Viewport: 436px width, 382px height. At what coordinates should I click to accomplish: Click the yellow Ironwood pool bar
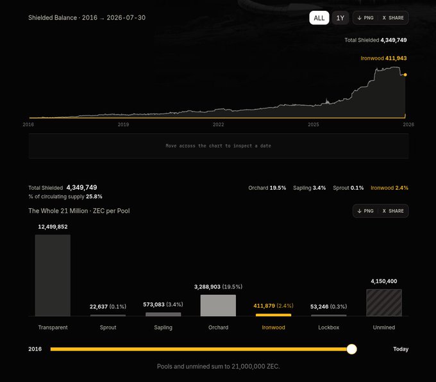point(273,315)
